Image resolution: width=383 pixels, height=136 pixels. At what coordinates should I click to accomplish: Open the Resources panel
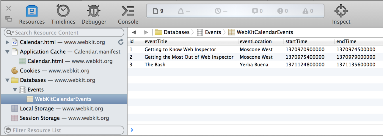coord(32,15)
